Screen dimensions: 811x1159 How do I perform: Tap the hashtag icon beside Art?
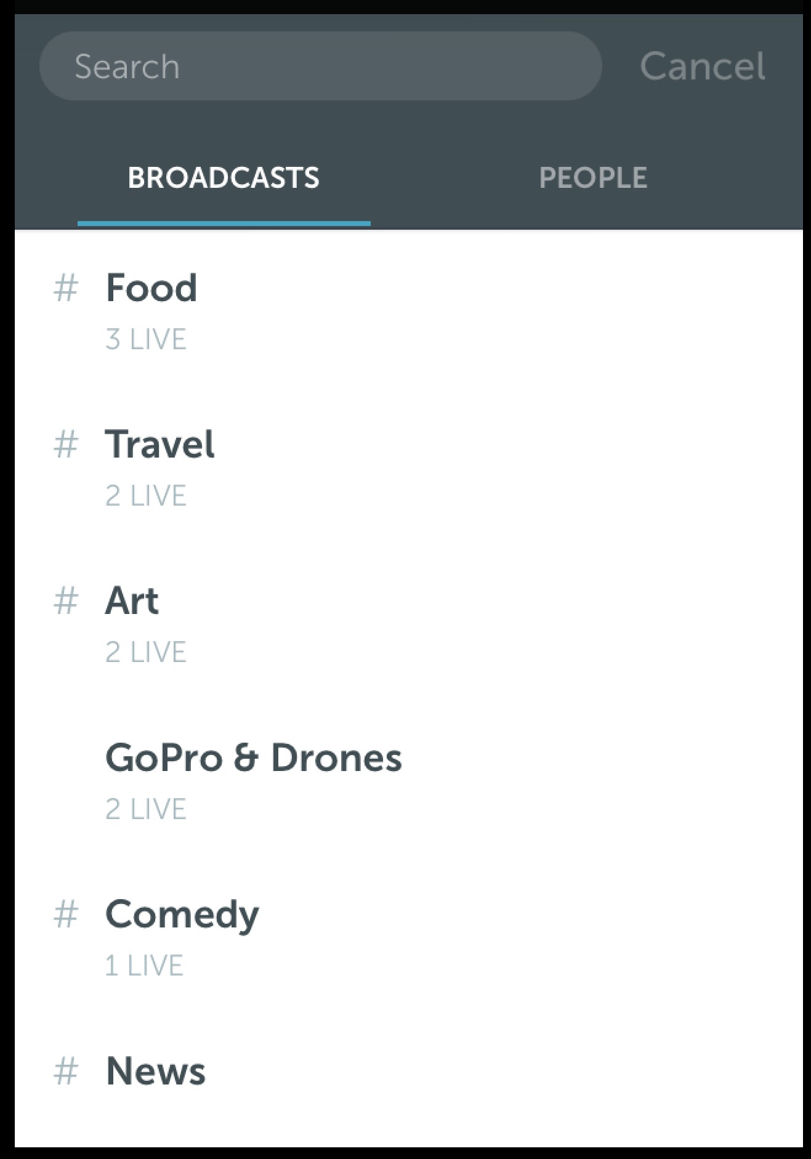[x=66, y=601]
